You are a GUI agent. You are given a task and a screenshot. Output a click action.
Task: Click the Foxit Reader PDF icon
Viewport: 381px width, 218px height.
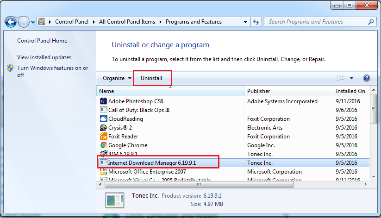(x=103, y=137)
